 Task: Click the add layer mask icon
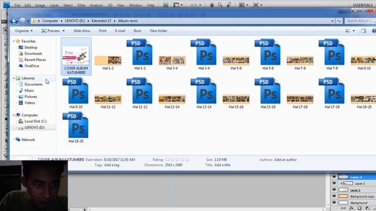pos(359,209)
